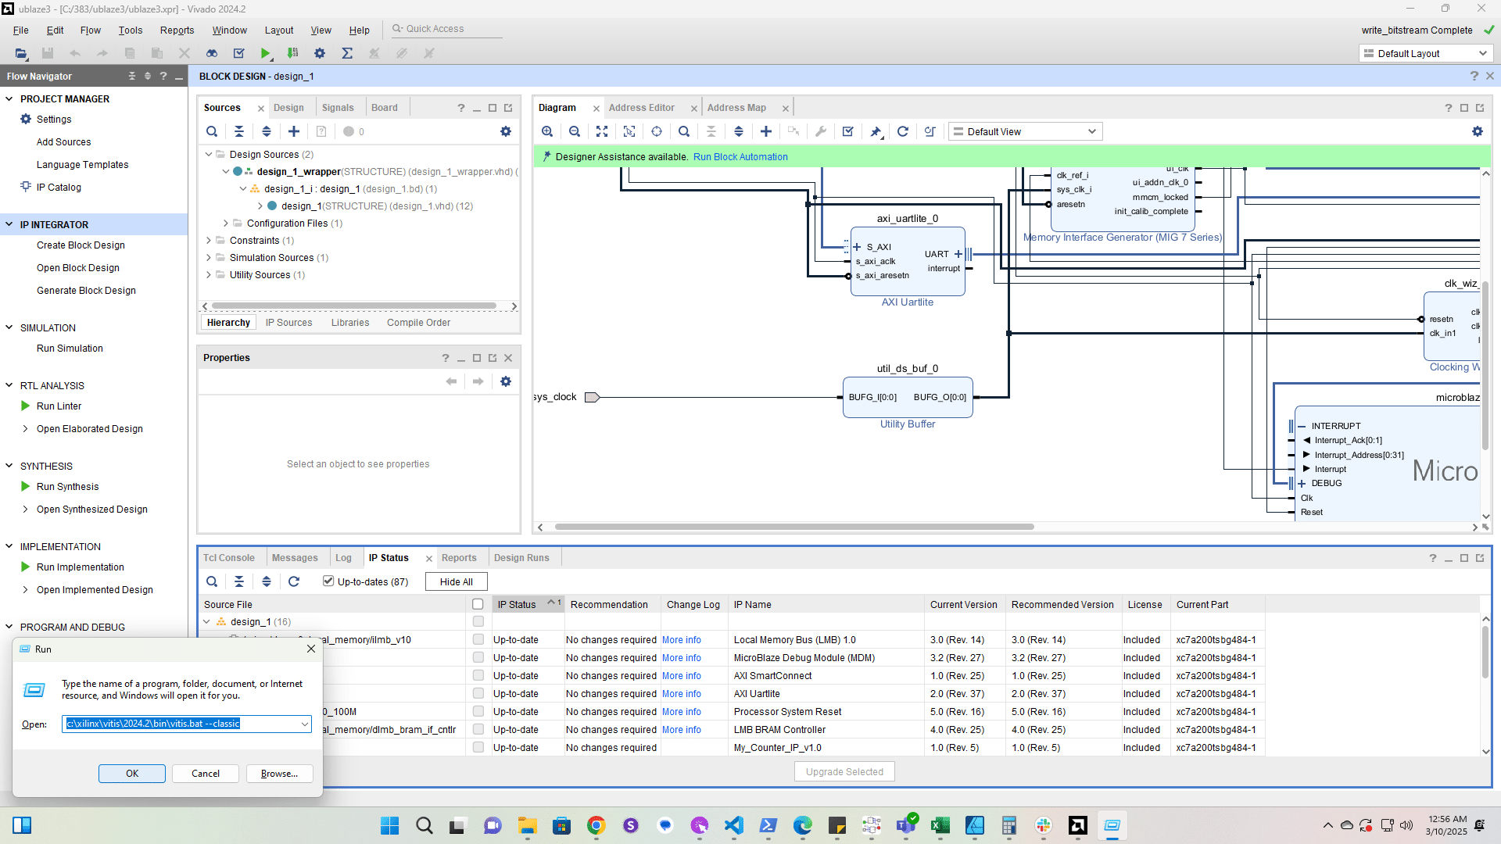
Task: Check the box for AXI Uartlite row
Action: 478,693
